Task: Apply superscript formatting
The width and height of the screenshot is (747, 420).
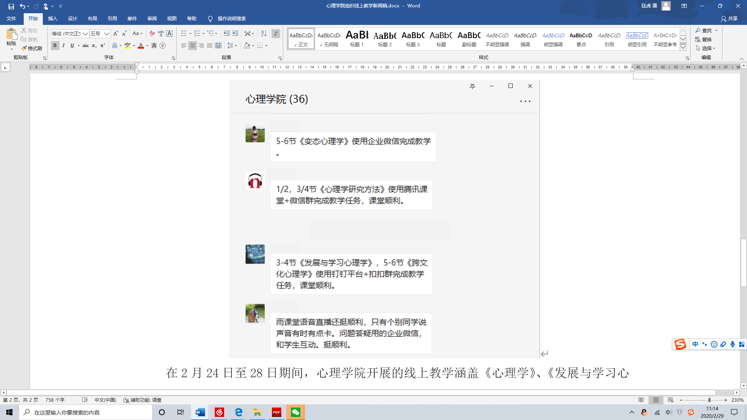Action: coord(102,45)
